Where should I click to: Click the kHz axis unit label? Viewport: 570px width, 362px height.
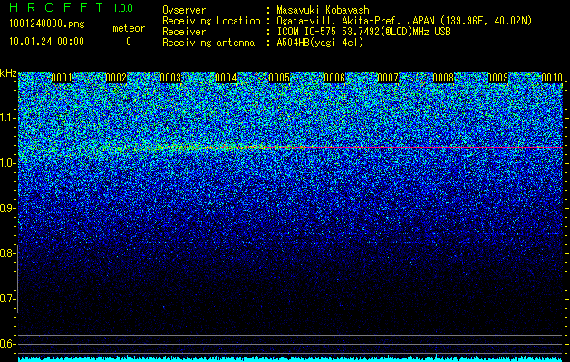pos(8,73)
